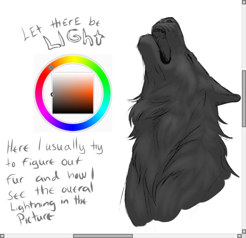
Task: Pick yellow at the top of hue wheel
Action: click(x=73, y=59)
